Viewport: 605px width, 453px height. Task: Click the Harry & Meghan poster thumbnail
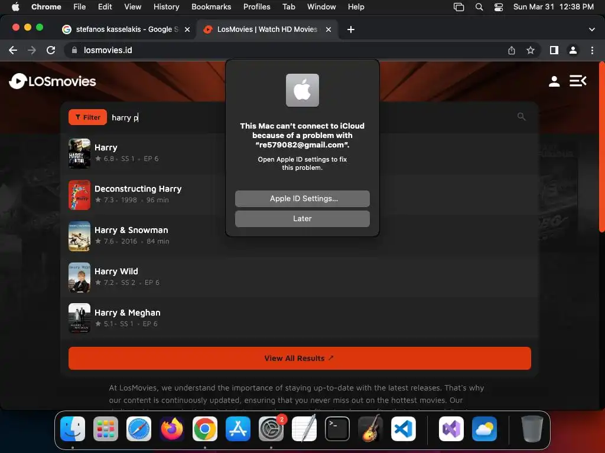80,318
